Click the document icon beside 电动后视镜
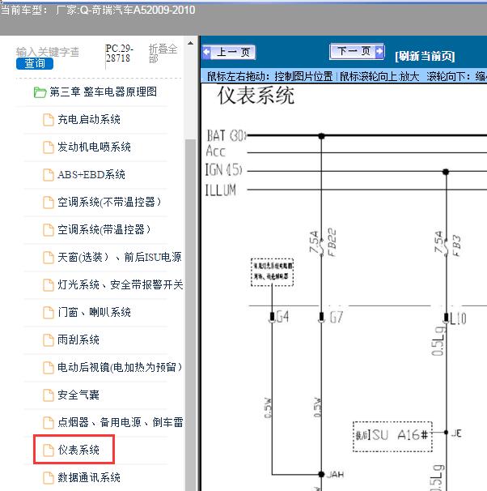 pyautogui.click(x=49, y=368)
